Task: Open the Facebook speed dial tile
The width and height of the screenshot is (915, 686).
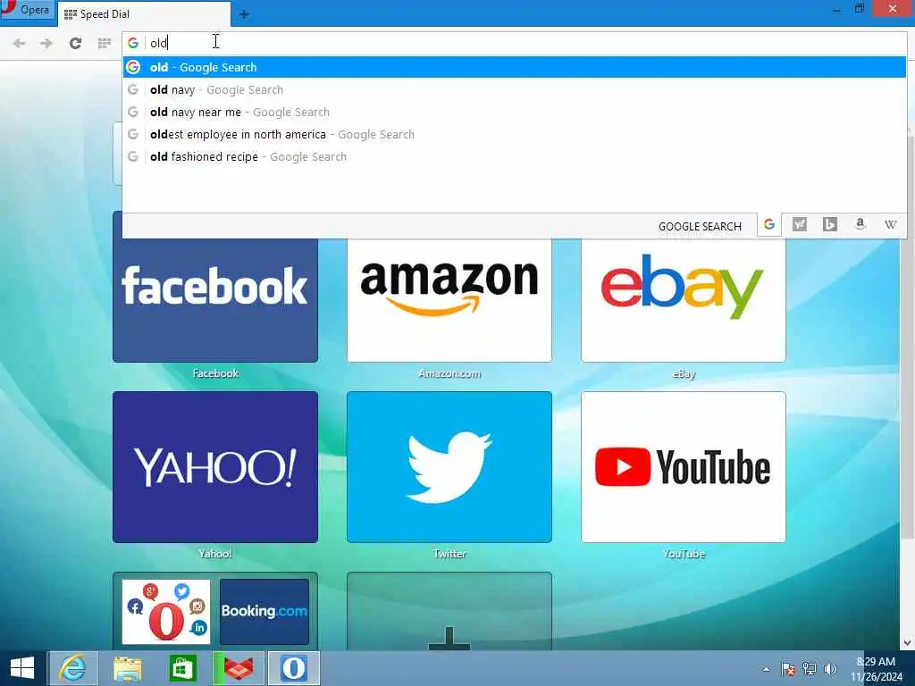Action: [215, 298]
